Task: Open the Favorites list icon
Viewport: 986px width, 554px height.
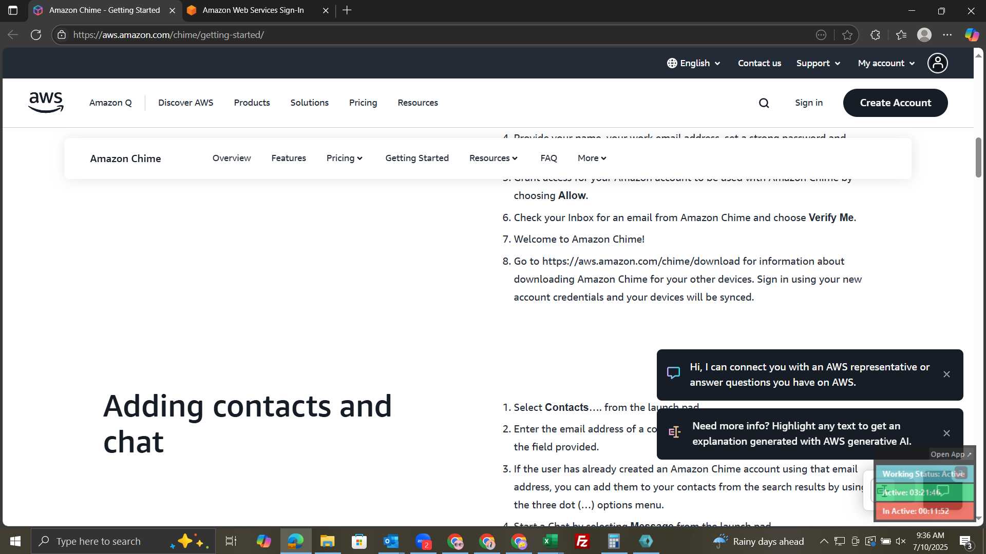Action: pos(901,35)
